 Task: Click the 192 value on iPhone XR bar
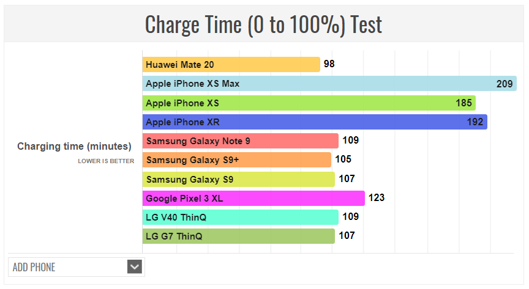[x=475, y=122]
